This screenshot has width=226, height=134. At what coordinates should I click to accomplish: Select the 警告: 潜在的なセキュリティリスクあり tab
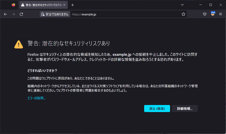[x=44, y=5]
